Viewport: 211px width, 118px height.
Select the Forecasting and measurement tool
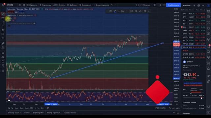coord(3,34)
